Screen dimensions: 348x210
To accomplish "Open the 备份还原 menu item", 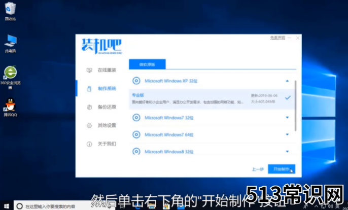I will (x=107, y=107).
